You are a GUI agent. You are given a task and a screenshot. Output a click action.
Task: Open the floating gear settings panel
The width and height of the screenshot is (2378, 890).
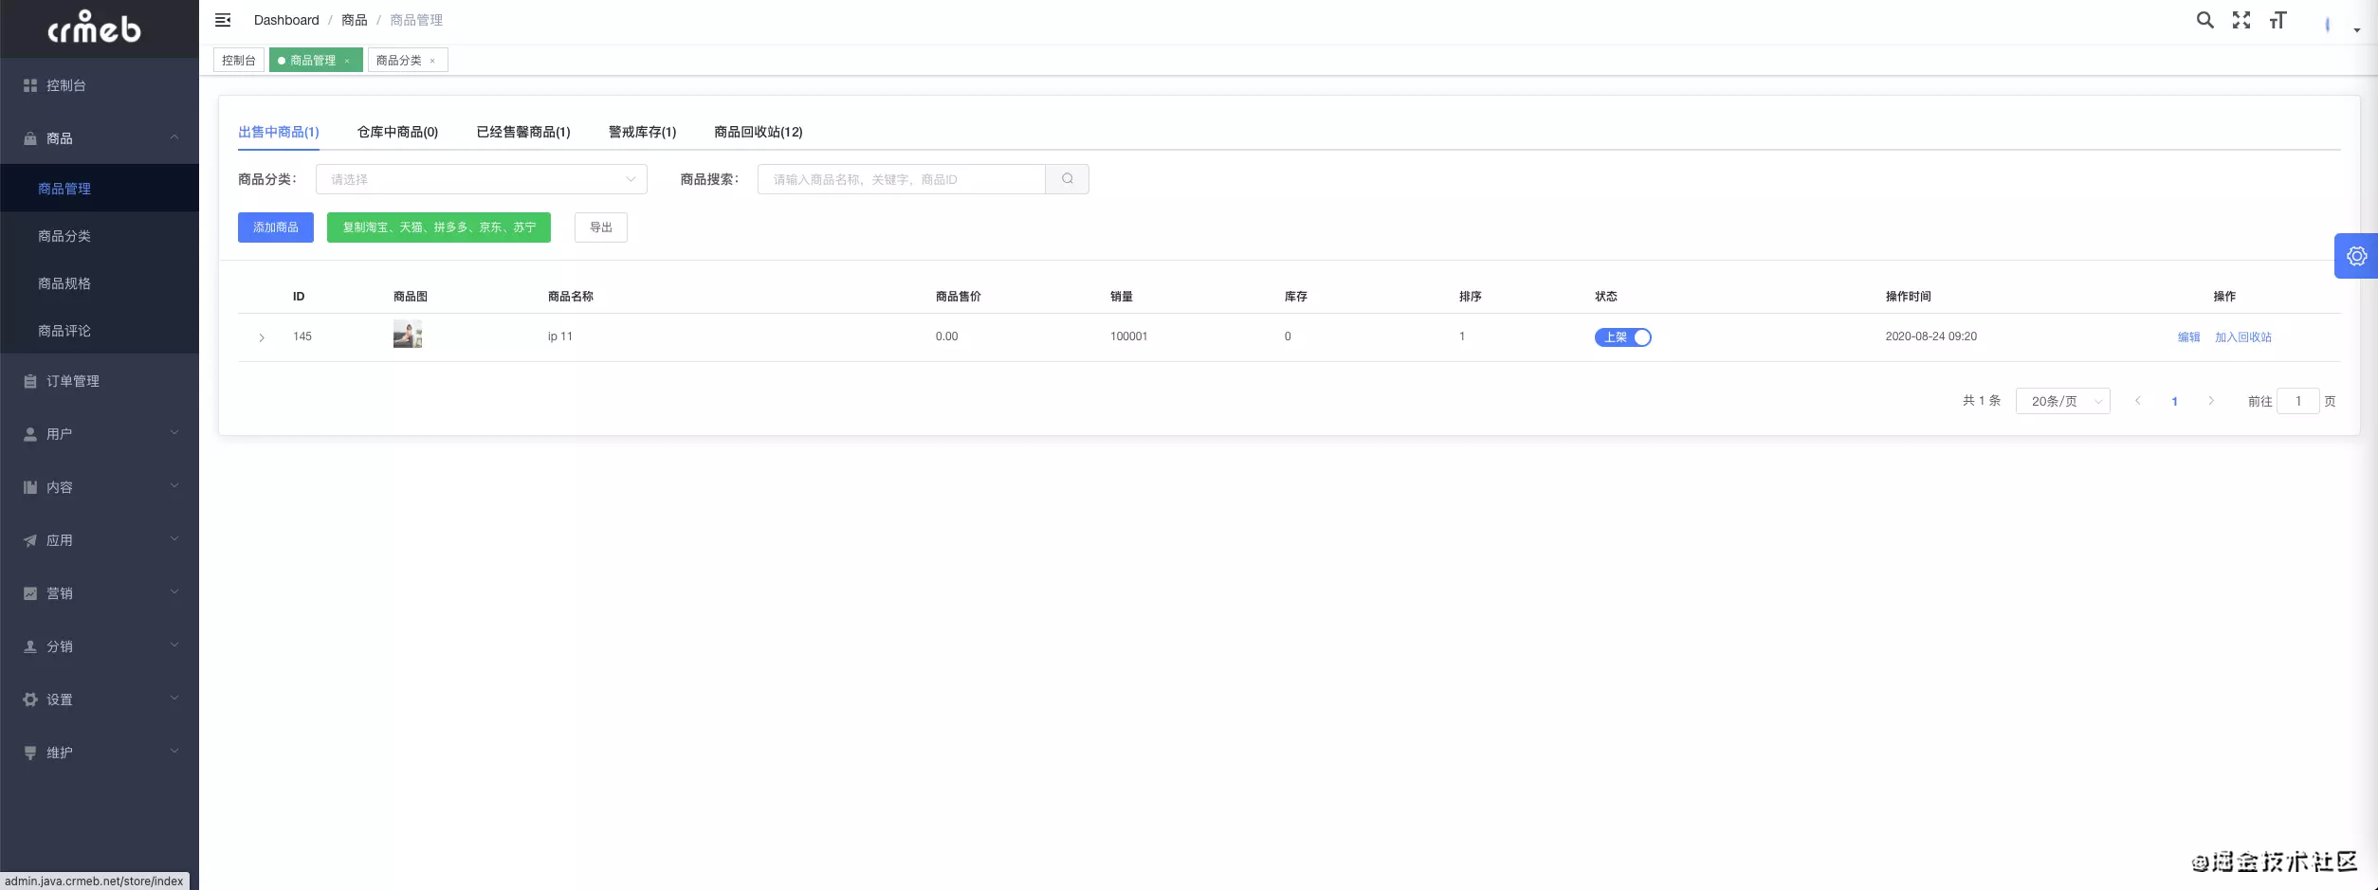pyautogui.click(x=2355, y=256)
